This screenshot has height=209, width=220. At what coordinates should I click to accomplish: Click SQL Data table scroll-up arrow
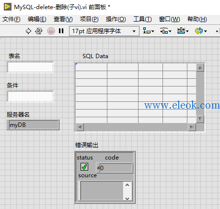(x=200, y=68)
